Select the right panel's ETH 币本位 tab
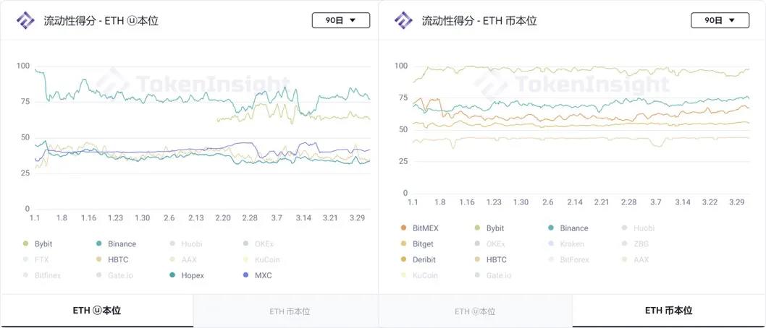This screenshot has height=328, width=766. point(668,311)
